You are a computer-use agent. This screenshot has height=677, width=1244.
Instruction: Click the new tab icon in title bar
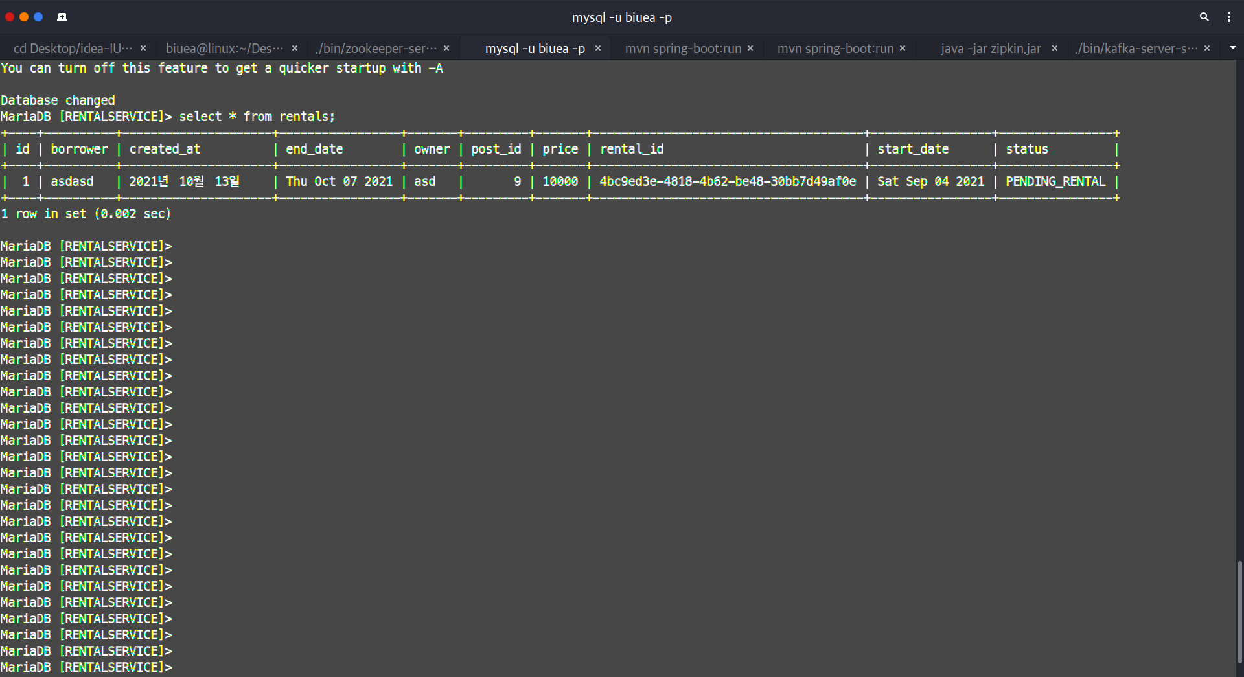point(62,17)
